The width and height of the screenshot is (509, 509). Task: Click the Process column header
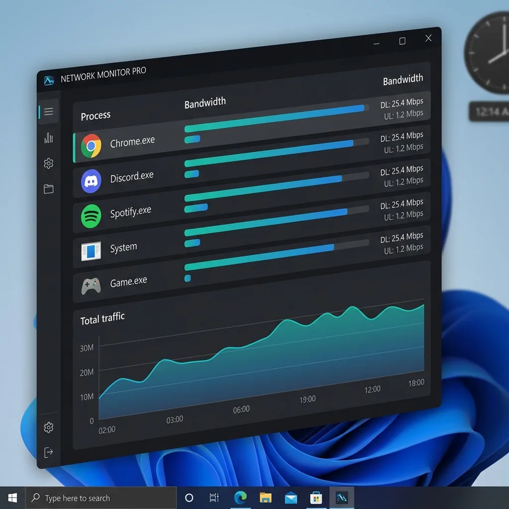point(95,115)
